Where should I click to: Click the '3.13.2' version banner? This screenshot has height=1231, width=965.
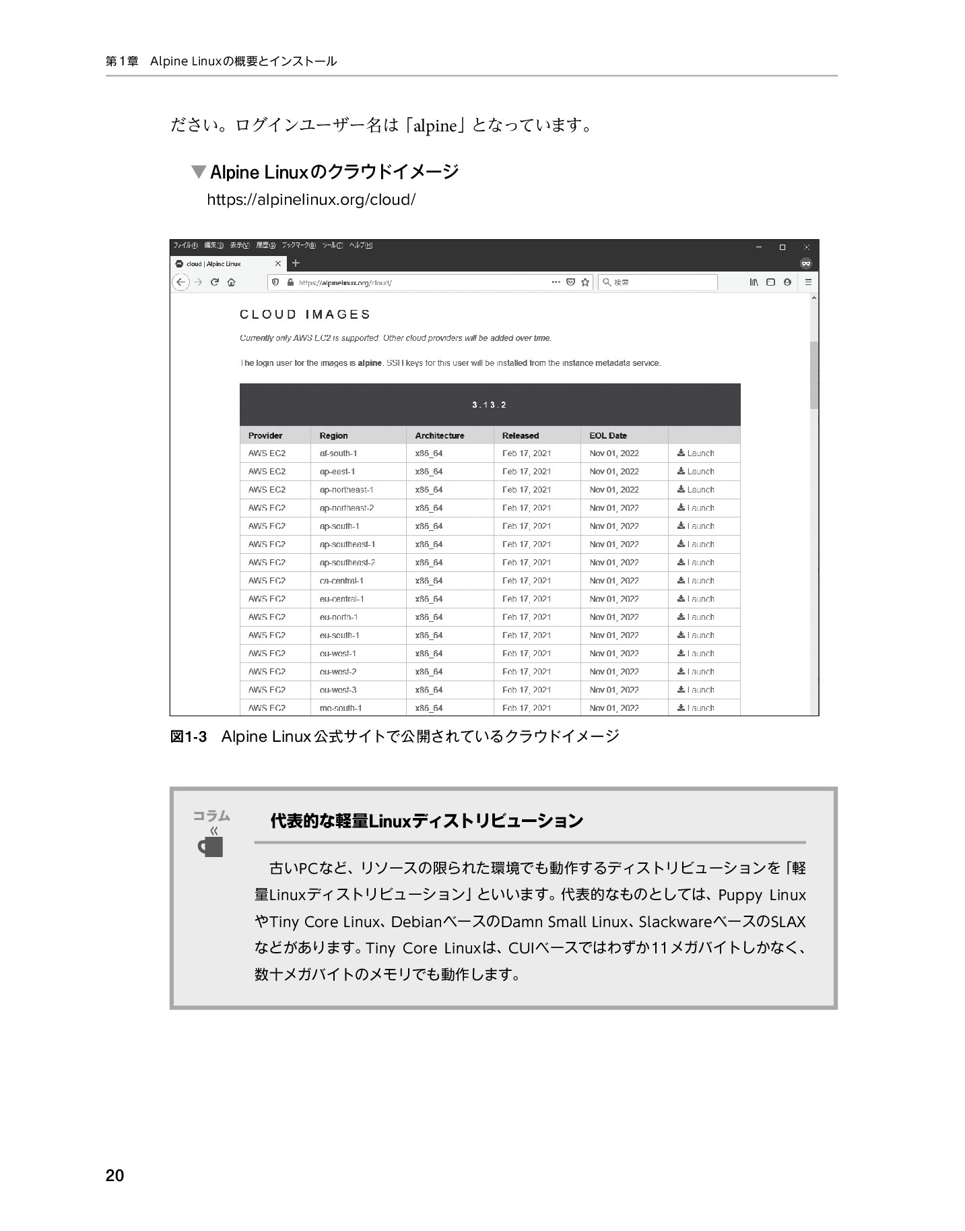490,405
